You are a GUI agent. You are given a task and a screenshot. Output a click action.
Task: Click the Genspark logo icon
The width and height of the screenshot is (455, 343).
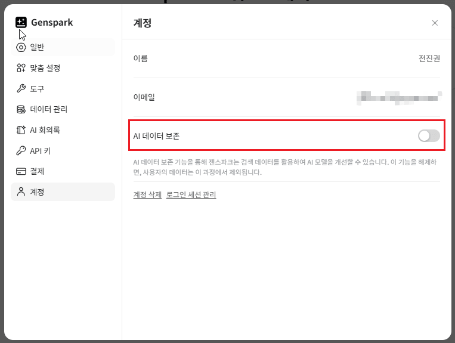click(x=21, y=22)
